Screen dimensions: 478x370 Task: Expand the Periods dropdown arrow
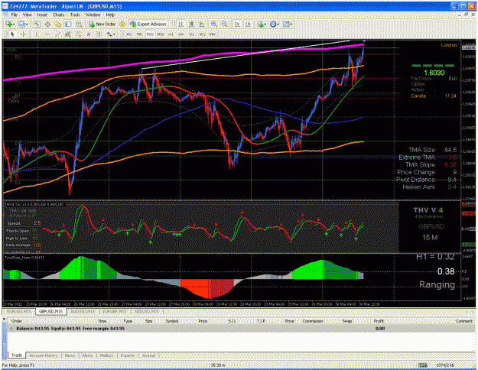(x=278, y=24)
